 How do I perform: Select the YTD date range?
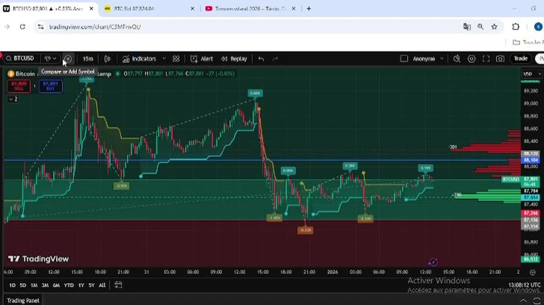click(x=69, y=285)
